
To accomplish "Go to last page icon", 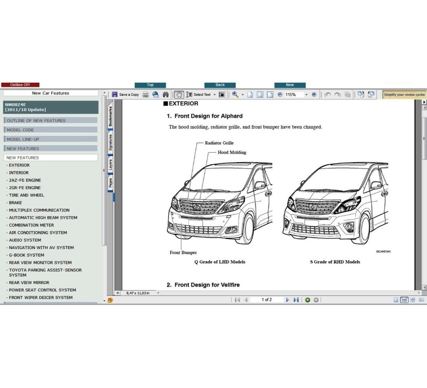I will 296,300.
